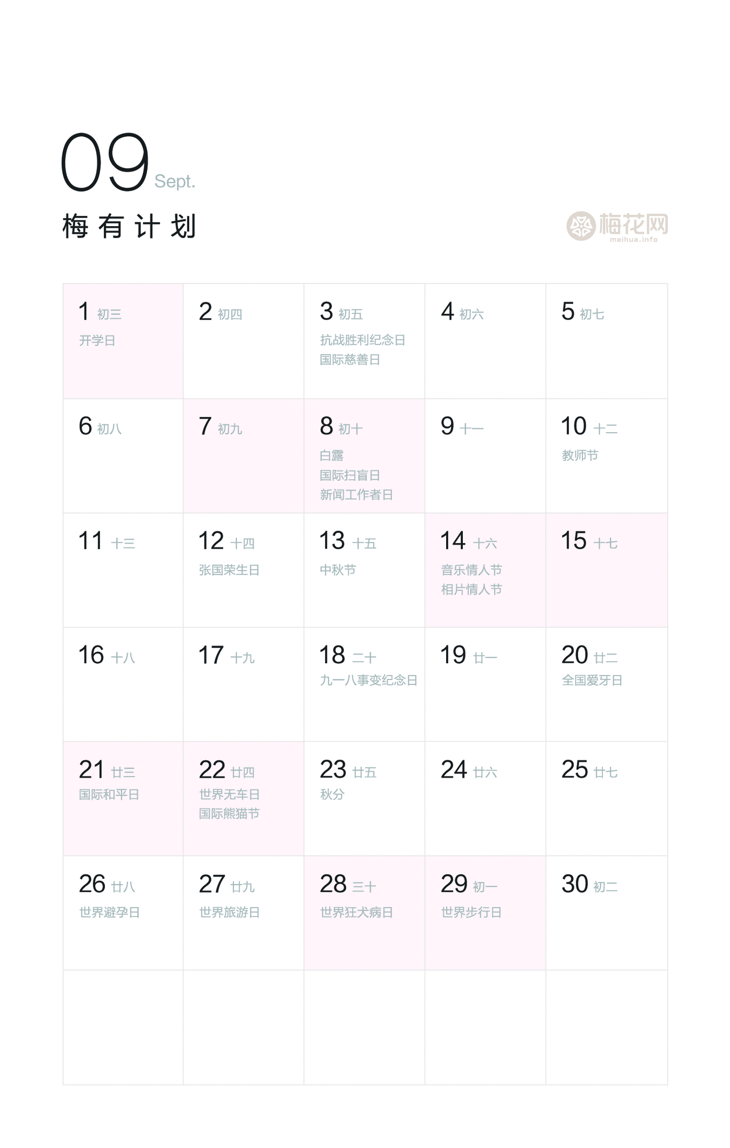Click the 抗战胜利纪念日 label
The image size is (730, 1148).
pyautogui.click(x=362, y=340)
